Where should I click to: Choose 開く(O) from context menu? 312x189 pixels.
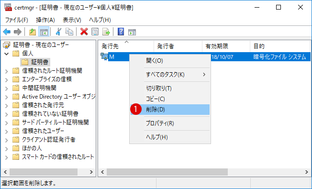coord(170,61)
